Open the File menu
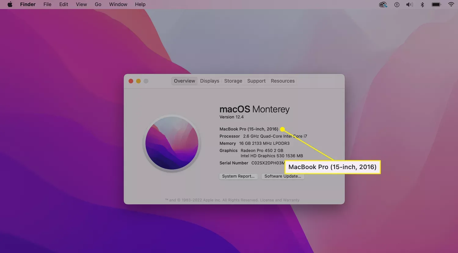 (47, 4)
